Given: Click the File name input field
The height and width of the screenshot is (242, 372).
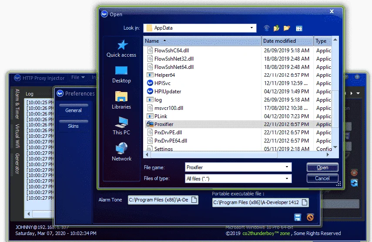Looking at the screenshot, I should (238, 167).
